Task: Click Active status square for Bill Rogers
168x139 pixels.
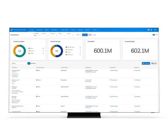Action: 37,87
